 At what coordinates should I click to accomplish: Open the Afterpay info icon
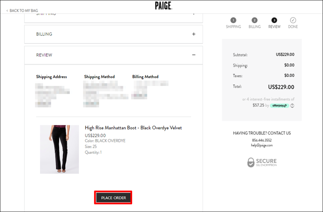292,106
